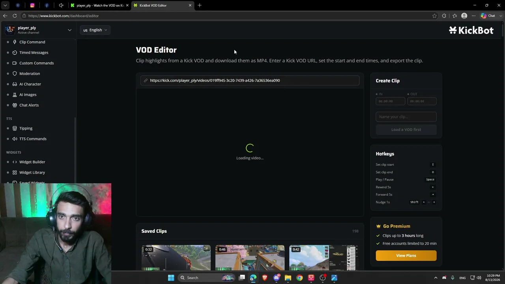
Task: Show hidden system tray icons
Action: tap(436, 278)
